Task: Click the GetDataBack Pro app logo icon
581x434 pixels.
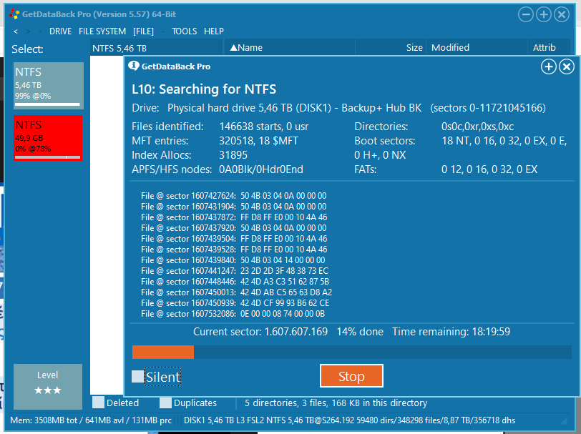Action: coord(14,14)
